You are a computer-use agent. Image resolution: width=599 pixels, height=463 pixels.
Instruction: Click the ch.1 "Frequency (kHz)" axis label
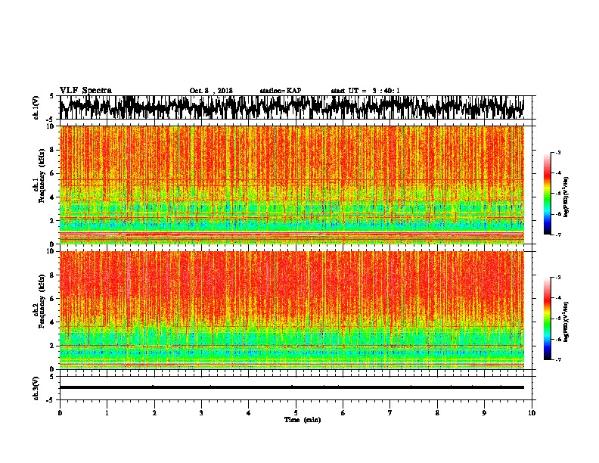point(42,176)
